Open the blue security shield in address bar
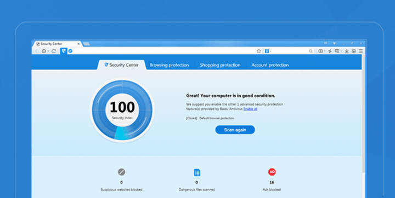395x198 pixels. [64, 51]
